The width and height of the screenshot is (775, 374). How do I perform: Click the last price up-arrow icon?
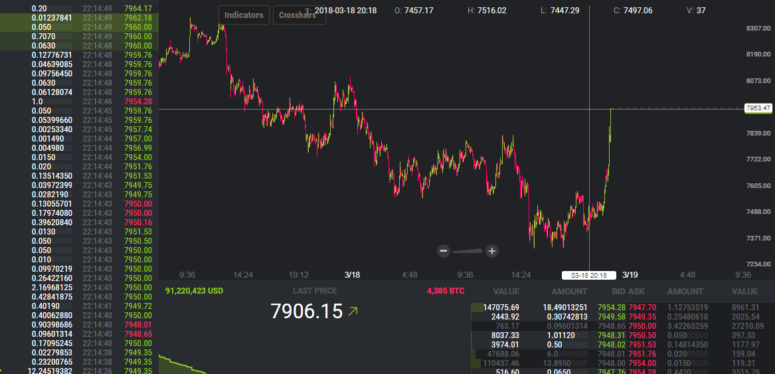click(353, 311)
